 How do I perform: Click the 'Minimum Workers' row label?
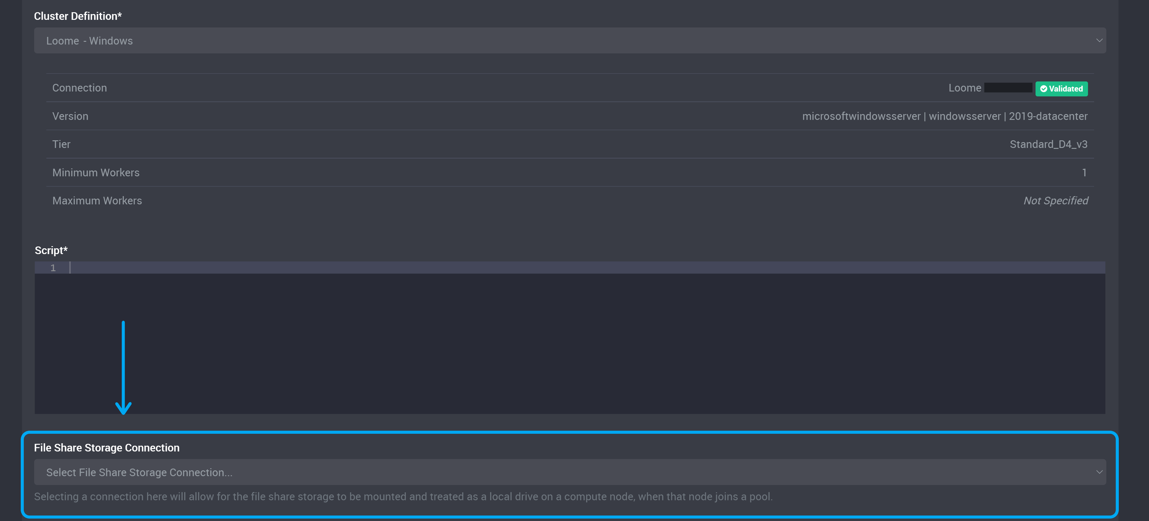(96, 172)
